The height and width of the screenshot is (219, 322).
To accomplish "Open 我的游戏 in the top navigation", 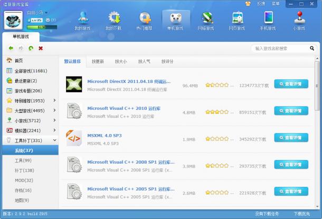I will (x=82, y=21).
